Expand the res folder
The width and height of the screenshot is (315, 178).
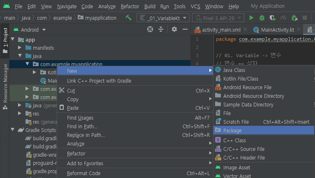tap(19, 113)
